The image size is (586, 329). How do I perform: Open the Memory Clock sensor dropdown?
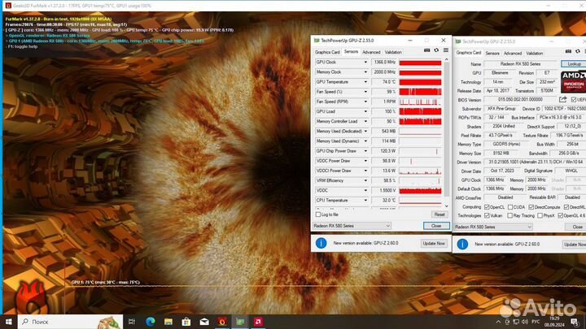point(365,72)
